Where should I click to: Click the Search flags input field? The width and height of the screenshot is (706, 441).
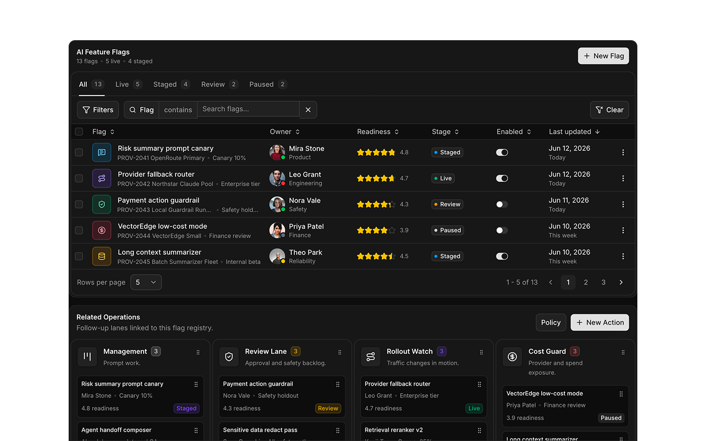coord(248,109)
